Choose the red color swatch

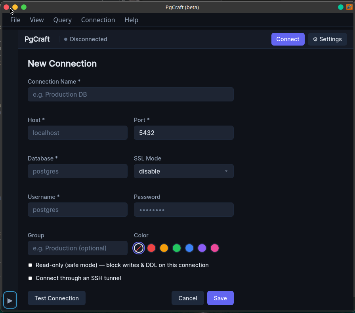pyautogui.click(x=151, y=248)
